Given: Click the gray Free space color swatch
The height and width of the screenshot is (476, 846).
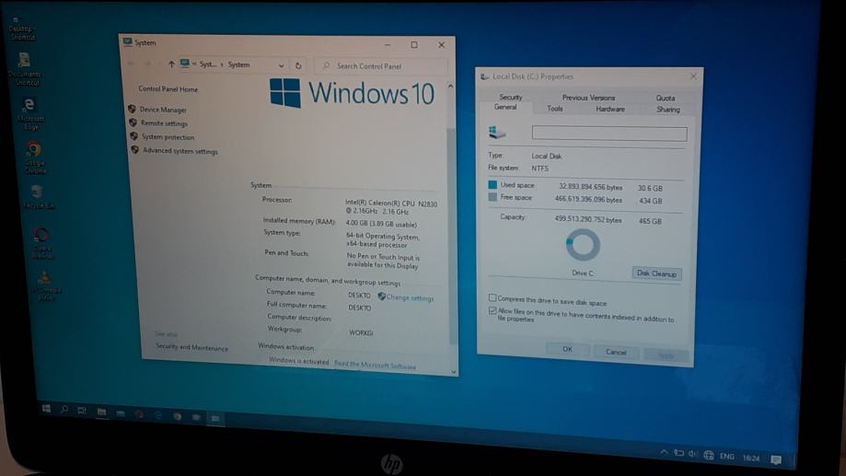Looking at the screenshot, I should point(493,197).
